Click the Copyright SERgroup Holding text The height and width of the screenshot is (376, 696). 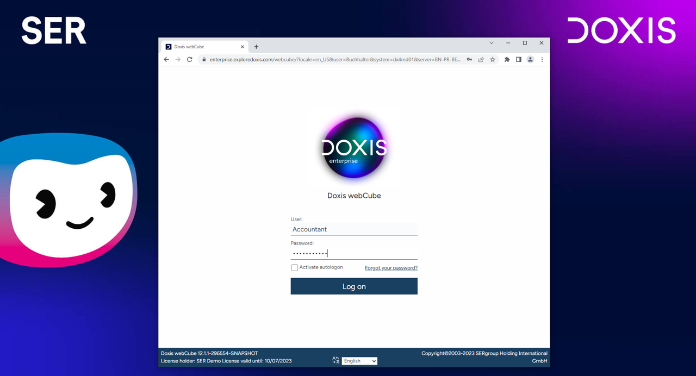pyautogui.click(x=484, y=357)
